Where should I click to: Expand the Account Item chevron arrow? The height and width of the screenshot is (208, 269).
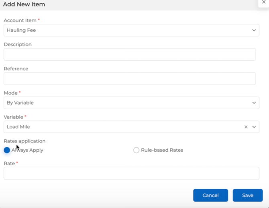tap(254, 30)
